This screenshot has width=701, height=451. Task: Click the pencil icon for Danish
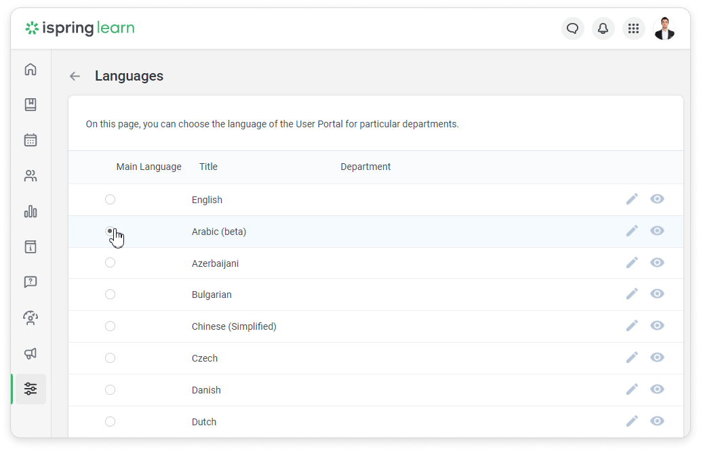(632, 389)
